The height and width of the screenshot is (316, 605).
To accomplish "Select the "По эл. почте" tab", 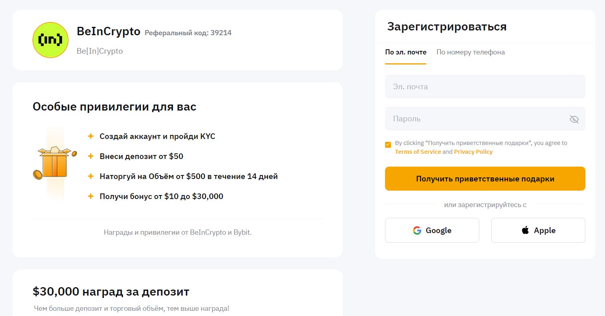I will coord(405,52).
